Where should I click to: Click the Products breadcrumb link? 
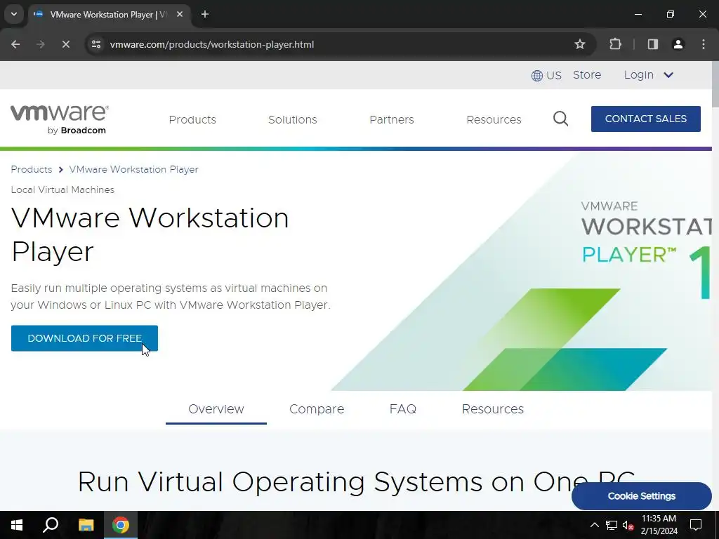31,169
